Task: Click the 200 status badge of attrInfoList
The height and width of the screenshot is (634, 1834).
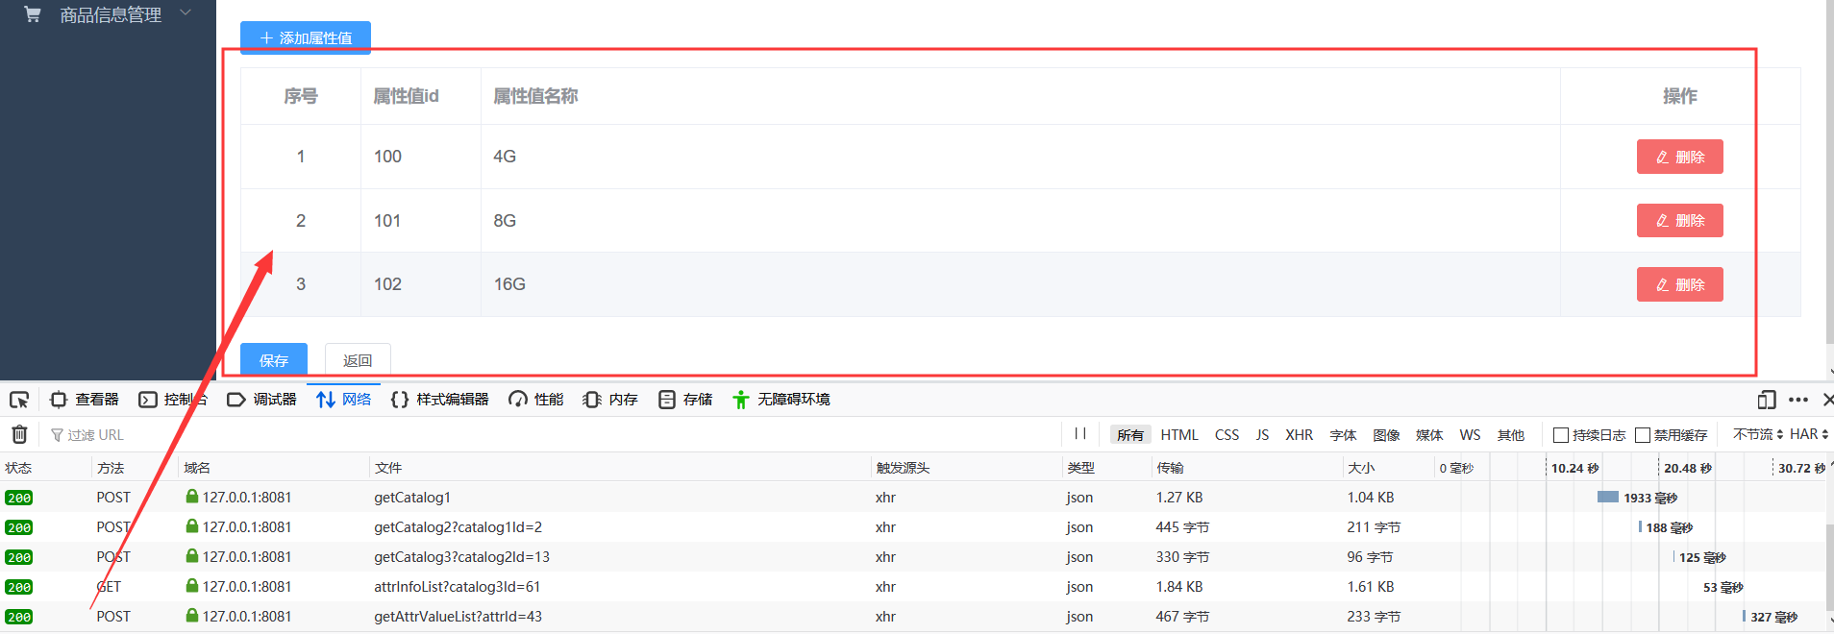Action: (x=19, y=587)
